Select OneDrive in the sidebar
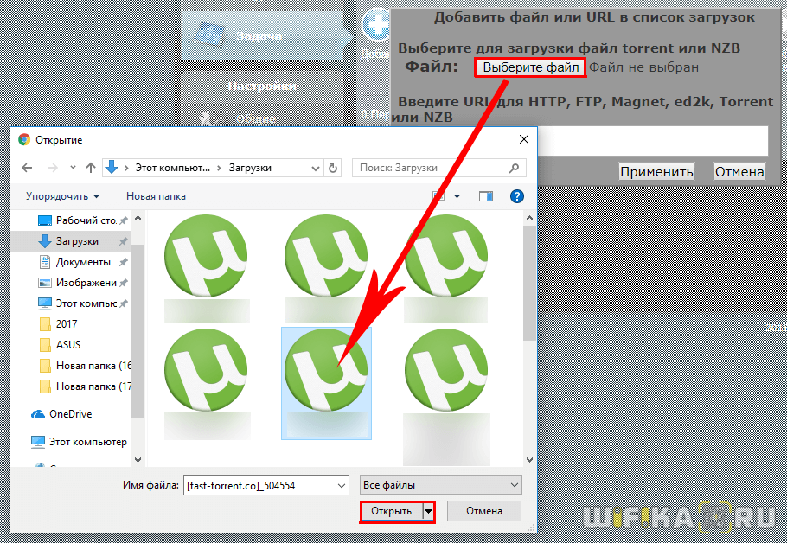The image size is (787, 543). (61, 414)
